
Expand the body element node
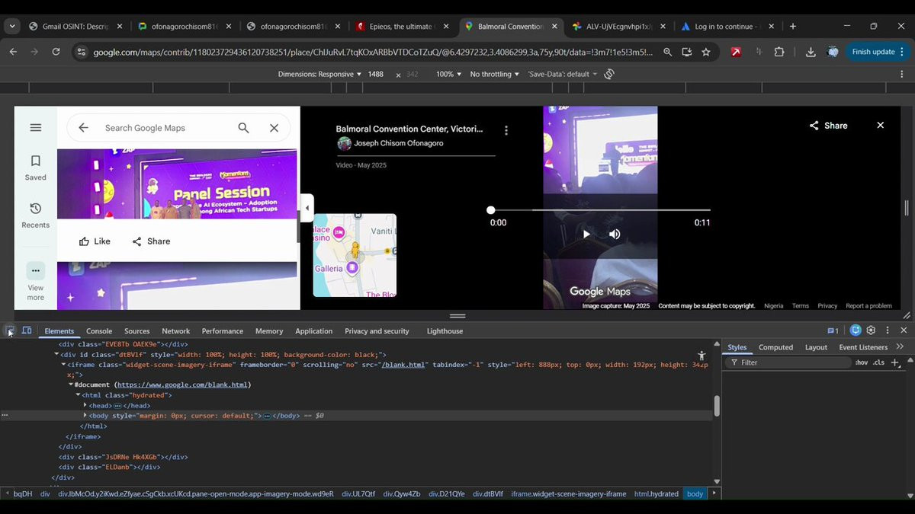pos(85,416)
